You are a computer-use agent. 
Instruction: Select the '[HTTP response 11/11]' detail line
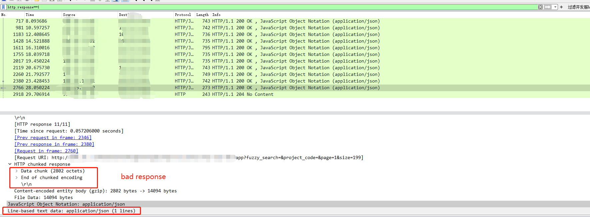coord(42,124)
